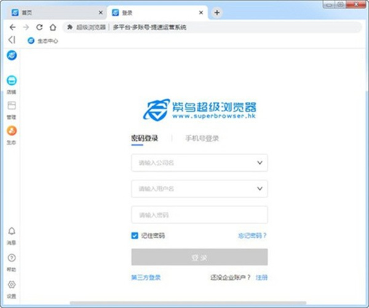Viewport: 369px width, 308px height.
Task: Click the gray 登录 button
Action: pyautogui.click(x=199, y=257)
